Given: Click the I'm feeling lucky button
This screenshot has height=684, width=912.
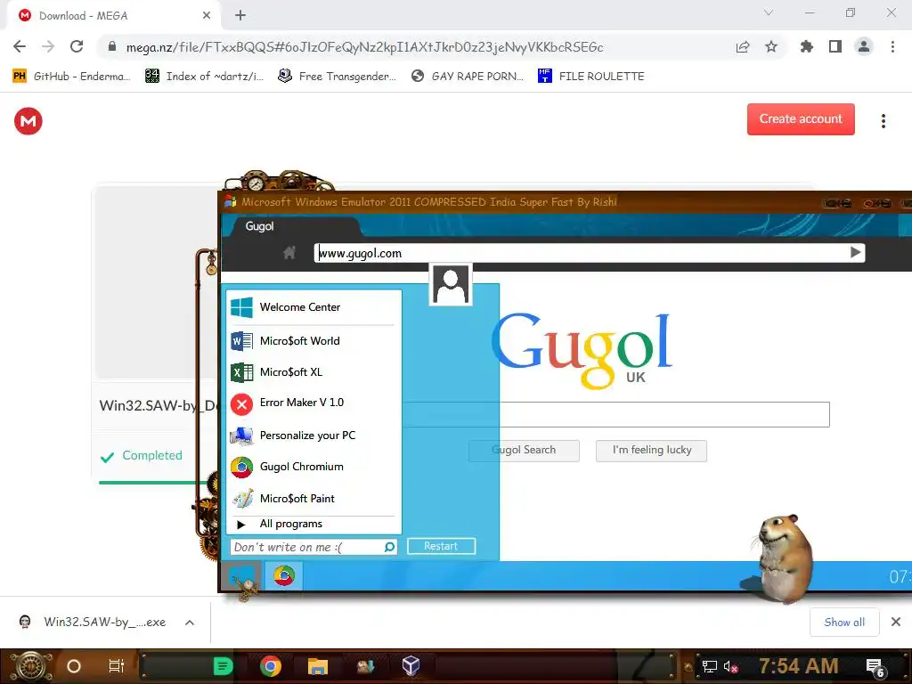Looking at the screenshot, I should pos(651,450).
